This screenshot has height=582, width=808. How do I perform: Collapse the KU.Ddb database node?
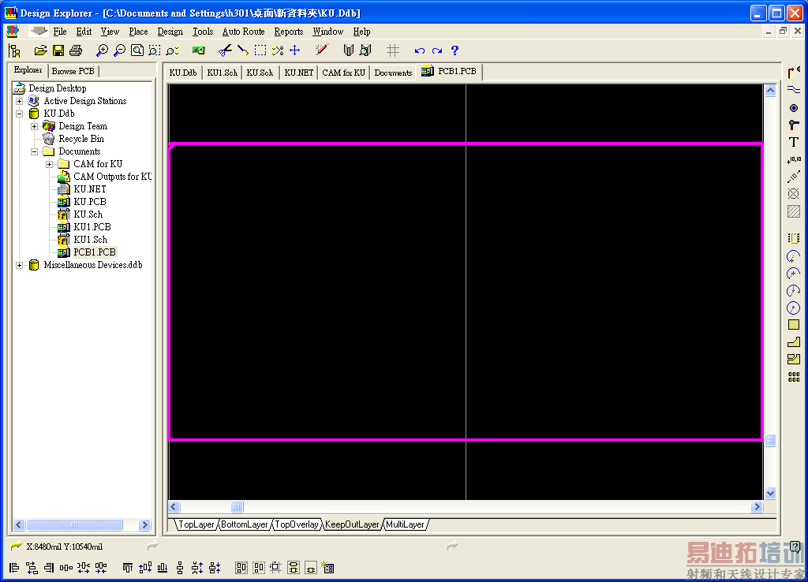point(20,114)
